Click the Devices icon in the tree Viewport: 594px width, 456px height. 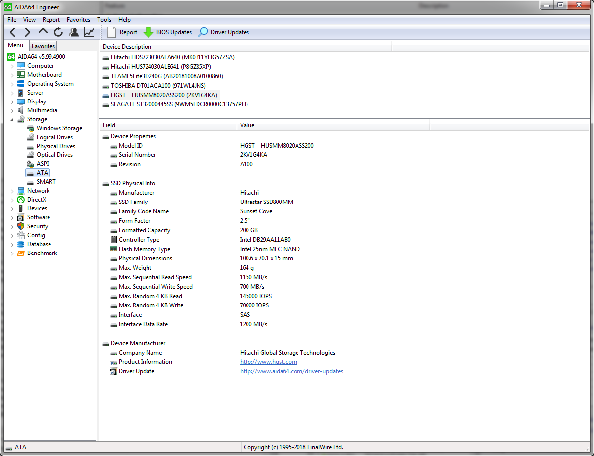point(21,208)
